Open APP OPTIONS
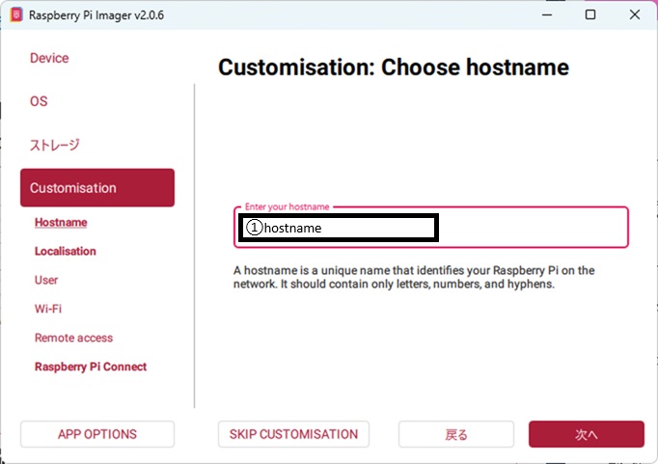This screenshot has width=658, height=464. tap(97, 434)
